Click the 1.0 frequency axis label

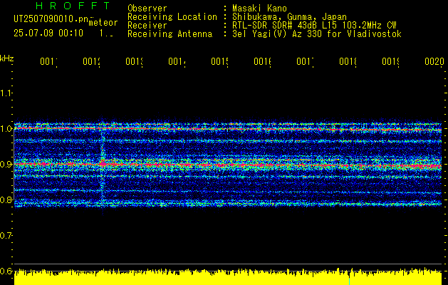tap(6, 128)
